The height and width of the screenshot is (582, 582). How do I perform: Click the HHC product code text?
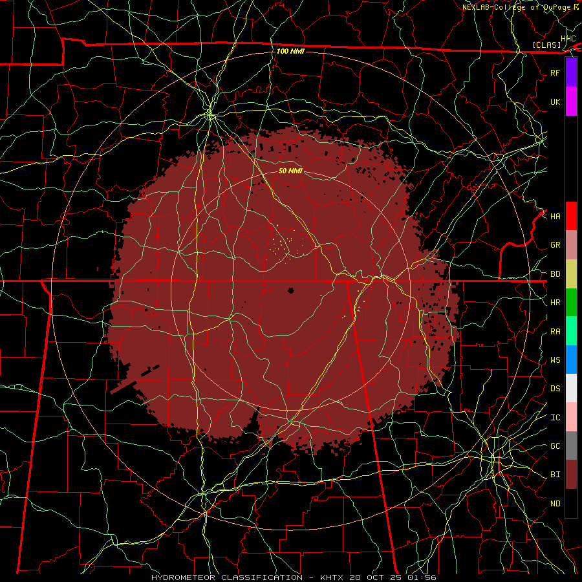point(568,39)
